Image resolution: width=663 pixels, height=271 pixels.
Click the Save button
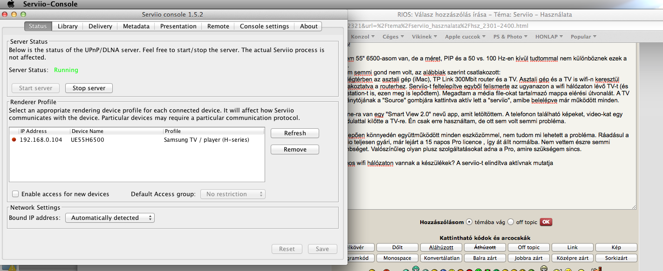[x=322, y=249]
